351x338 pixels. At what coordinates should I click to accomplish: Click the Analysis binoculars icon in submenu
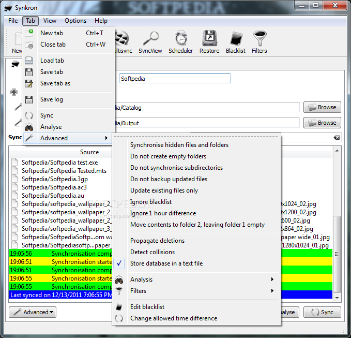tap(119, 280)
